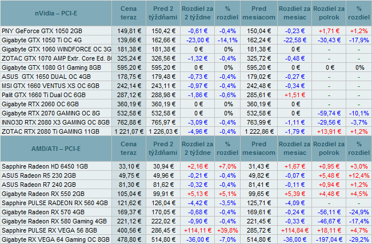The image size is (372, 244).
Task: Select the -197,04 € half-year difference
Action: click(x=329, y=240)
